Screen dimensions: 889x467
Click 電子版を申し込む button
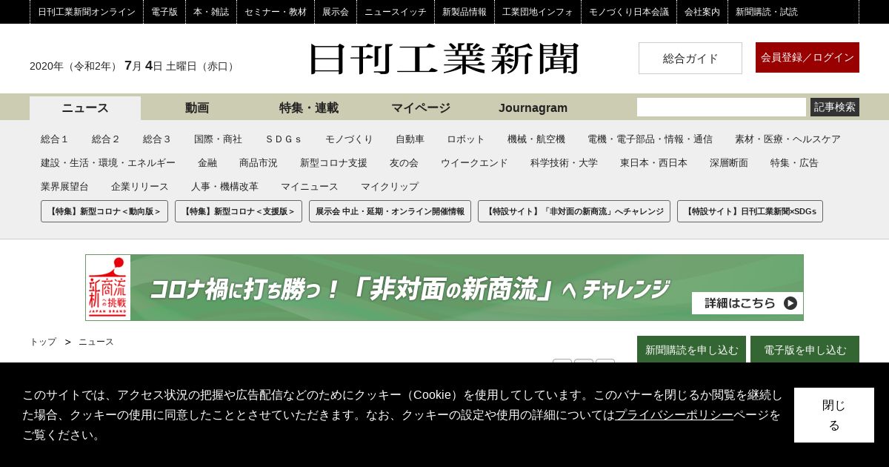[x=805, y=349]
